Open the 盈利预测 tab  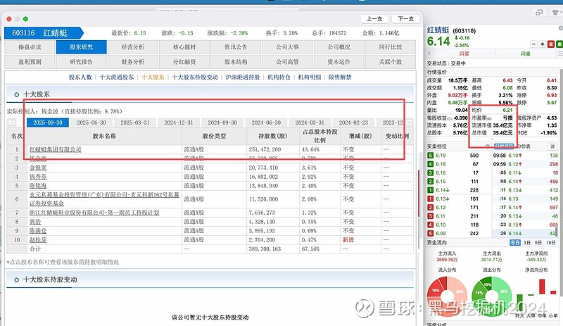[x=30, y=62]
